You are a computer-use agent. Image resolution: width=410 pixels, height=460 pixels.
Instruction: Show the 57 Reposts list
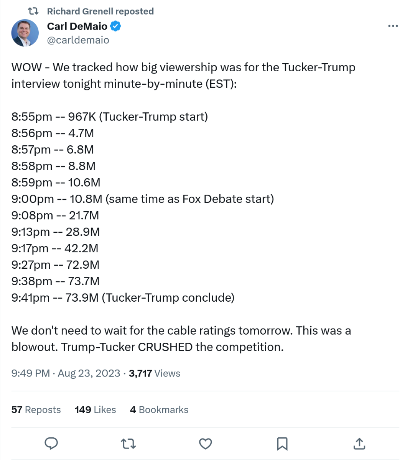(x=36, y=410)
